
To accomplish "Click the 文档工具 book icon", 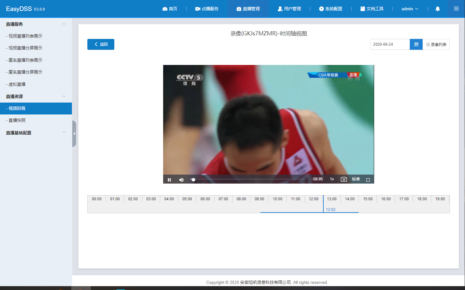I will click(363, 9).
